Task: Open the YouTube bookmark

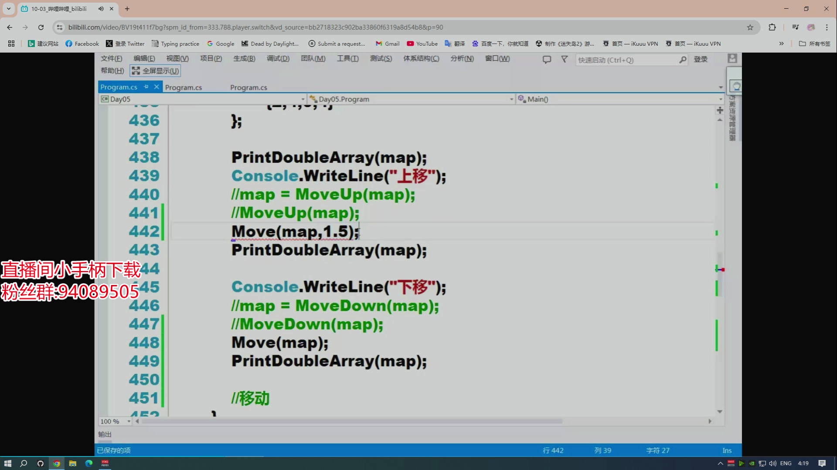Action: click(x=422, y=44)
